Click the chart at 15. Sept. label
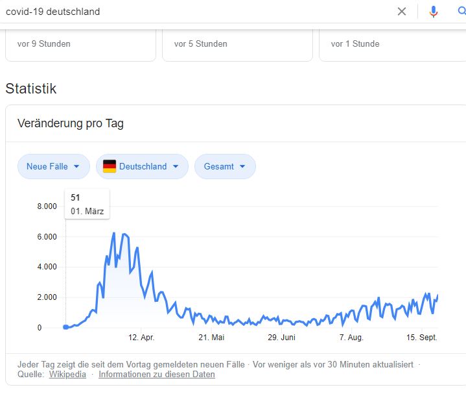Screen dimensions: 466x396 tap(422, 338)
